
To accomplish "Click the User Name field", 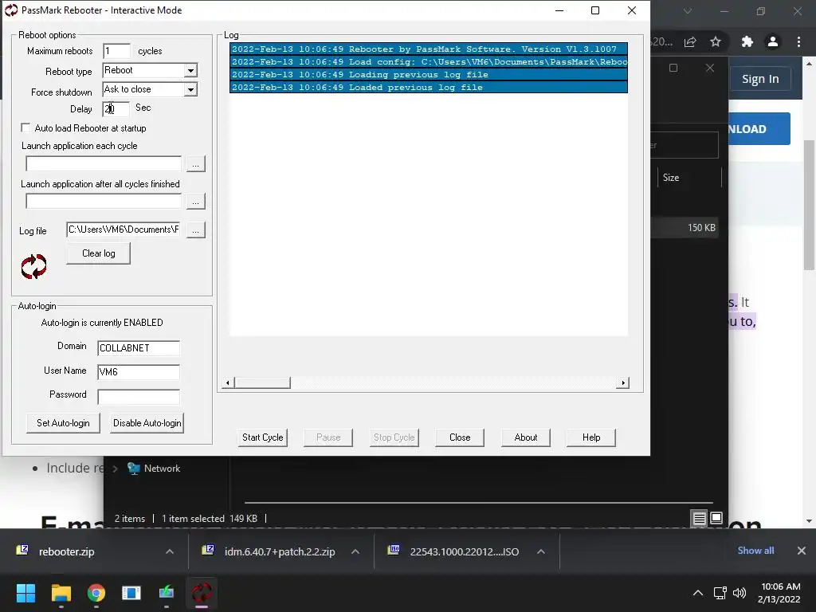I will 139,372.
